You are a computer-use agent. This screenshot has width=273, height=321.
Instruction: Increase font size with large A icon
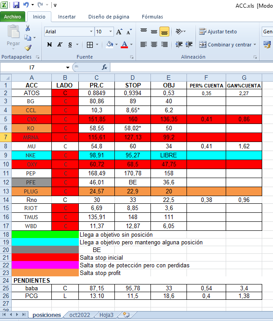pyautogui.click(x=119, y=32)
